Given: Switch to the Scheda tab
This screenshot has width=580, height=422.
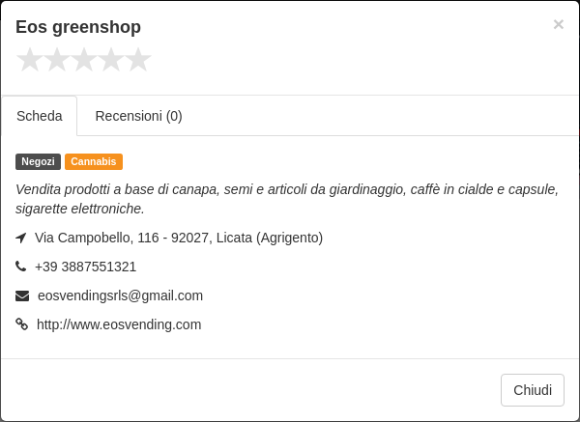Looking at the screenshot, I should [40, 116].
